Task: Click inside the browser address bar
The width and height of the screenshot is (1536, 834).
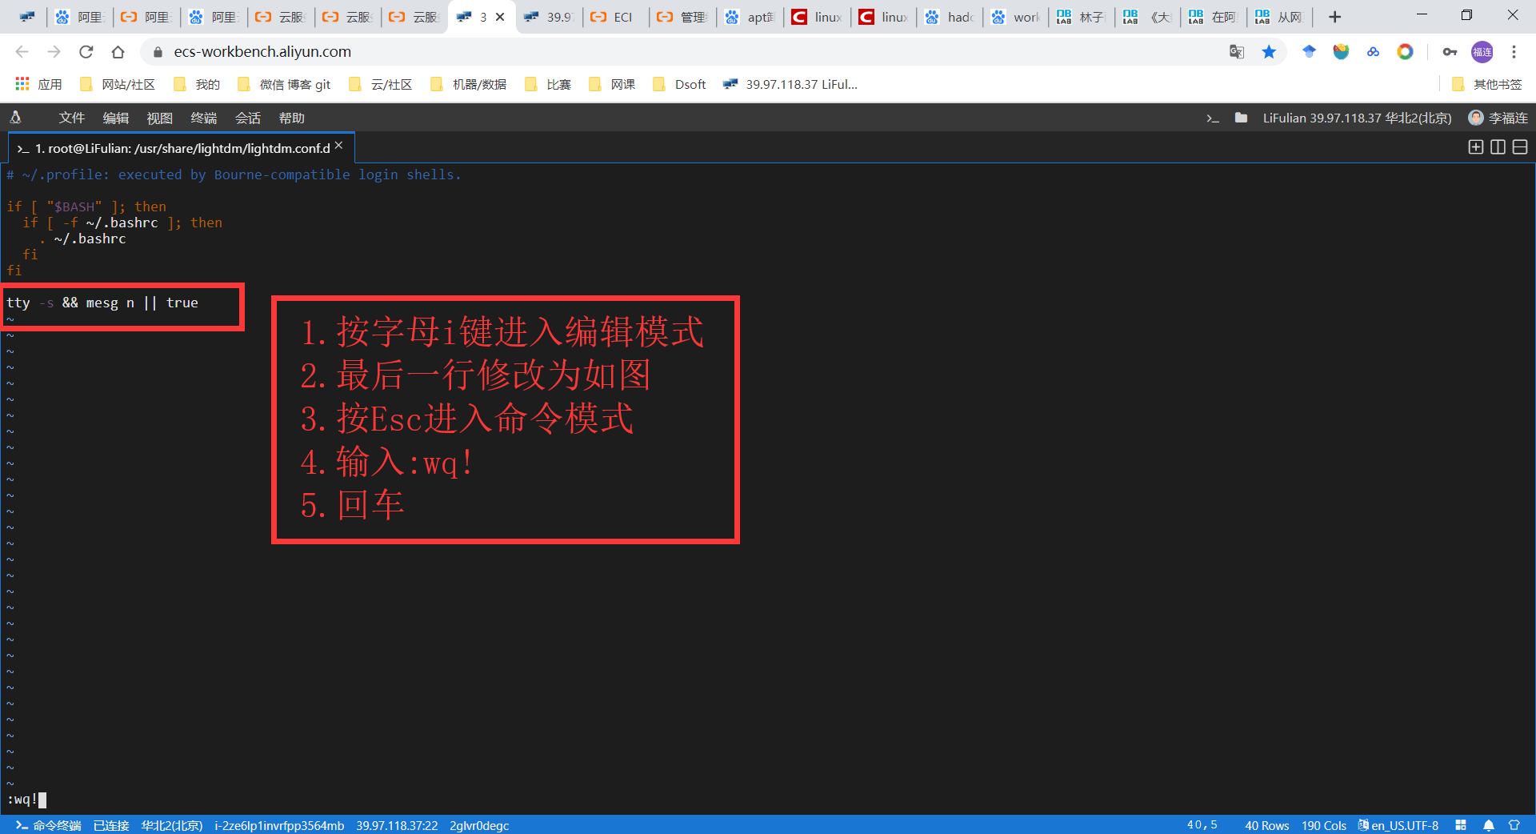Action: point(560,51)
